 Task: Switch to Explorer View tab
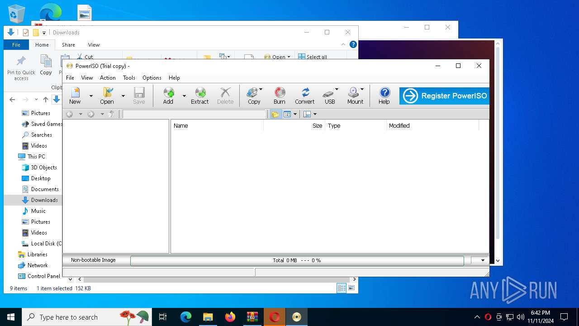pyautogui.click(x=94, y=45)
